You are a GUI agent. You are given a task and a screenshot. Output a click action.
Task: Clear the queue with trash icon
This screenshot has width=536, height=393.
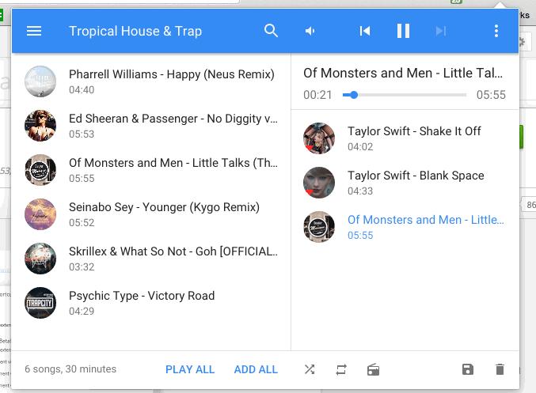point(500,369)
